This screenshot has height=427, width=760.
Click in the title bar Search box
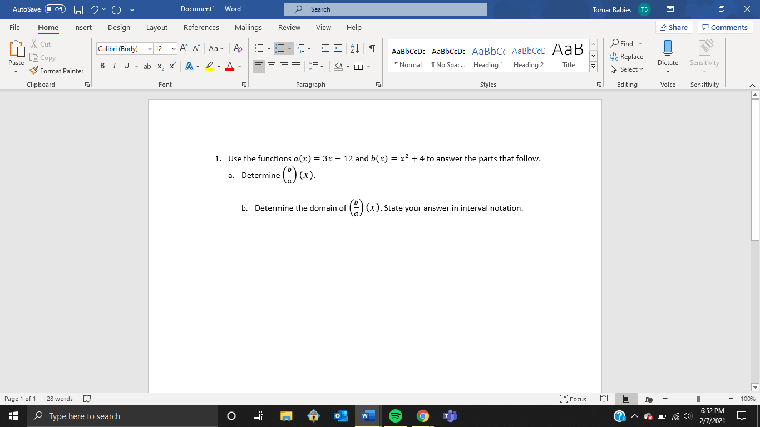(x=385, y=9)
